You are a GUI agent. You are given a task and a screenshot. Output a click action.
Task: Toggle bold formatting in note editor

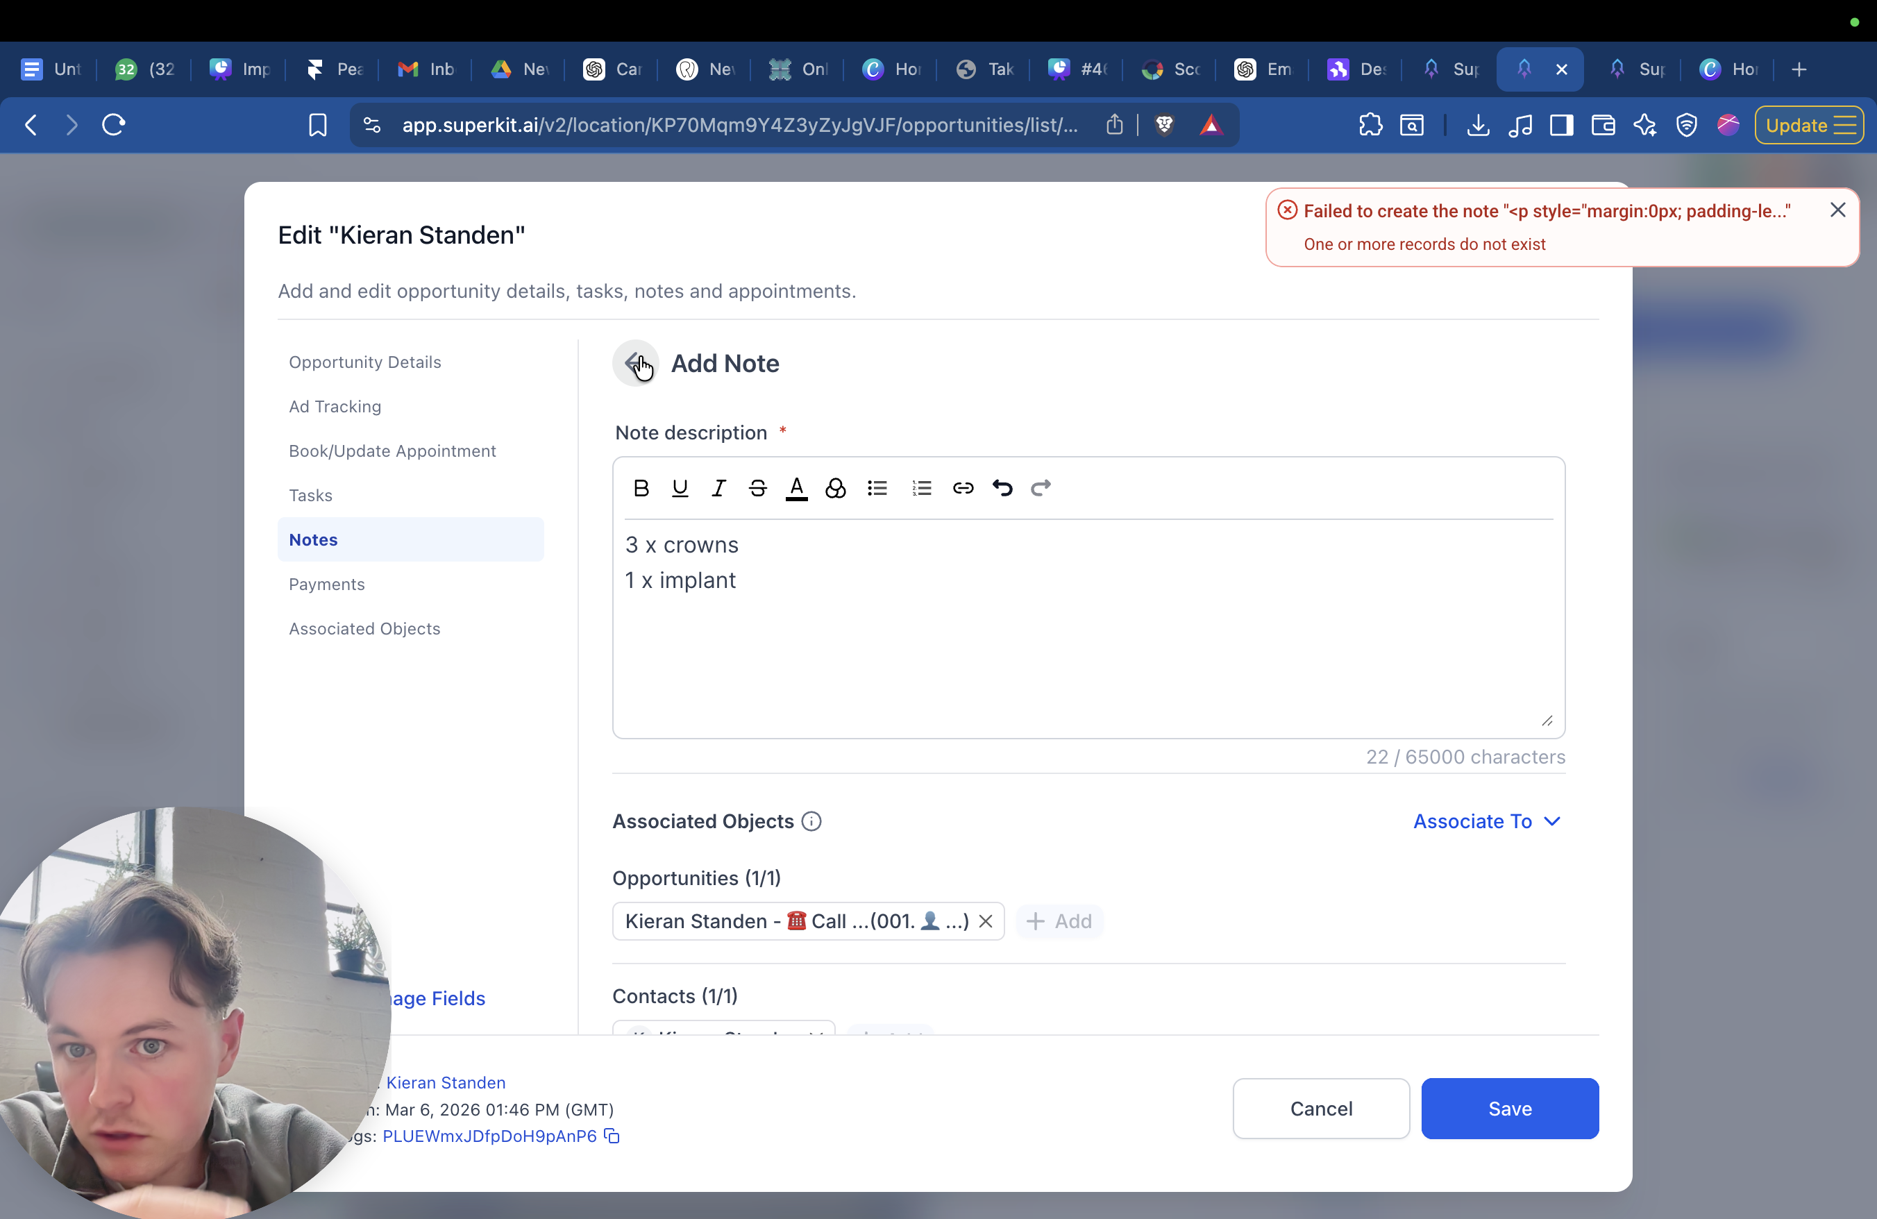641,488
